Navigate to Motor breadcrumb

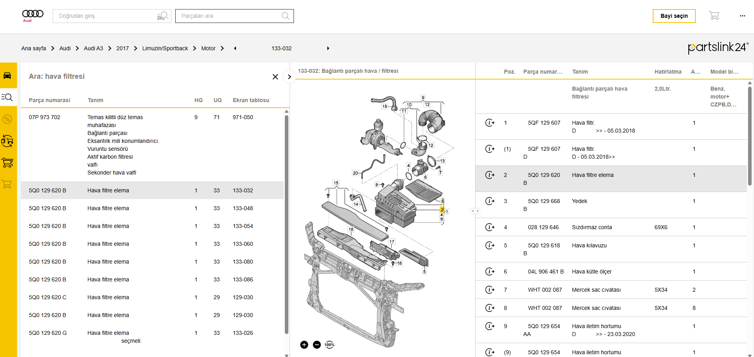208,48
